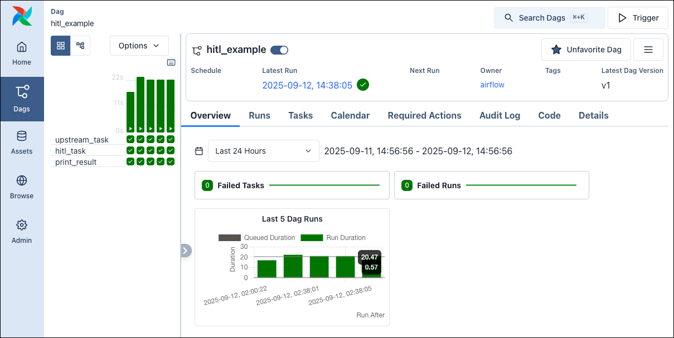674x338 pixels.
Task: Open the Assets panel
Action: click(22, 142)
